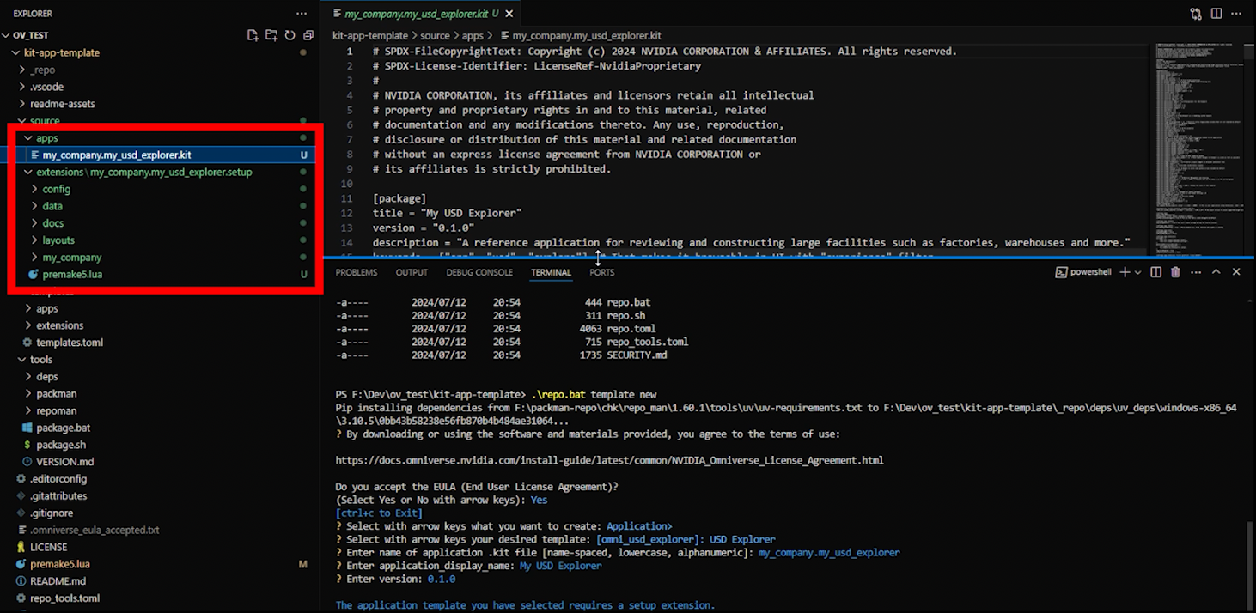This screenshot has height=613, width=1256.
Task: Refresh the Explorer file tree
Action: click(290, 35)
